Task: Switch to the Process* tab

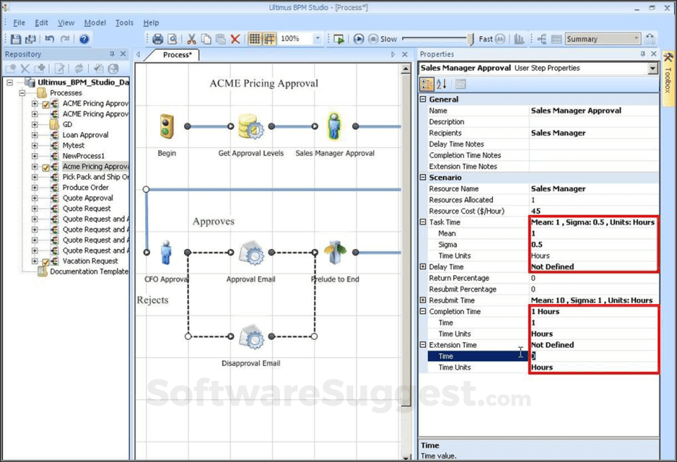Action: [x=177, y=55]
